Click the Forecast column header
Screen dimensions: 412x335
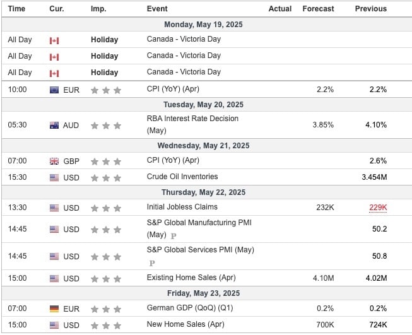tap(318, 9)
